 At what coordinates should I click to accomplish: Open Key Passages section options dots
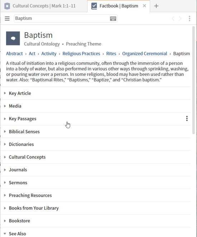point(187,118)
